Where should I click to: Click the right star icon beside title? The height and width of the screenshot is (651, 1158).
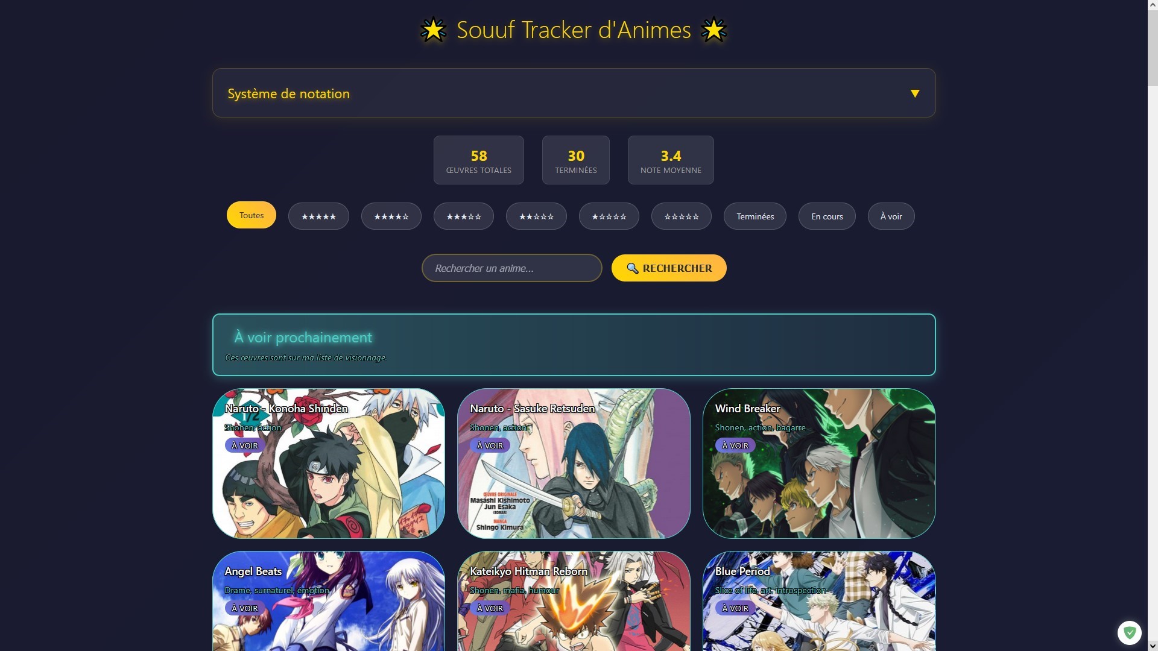(x=713, y=30)
